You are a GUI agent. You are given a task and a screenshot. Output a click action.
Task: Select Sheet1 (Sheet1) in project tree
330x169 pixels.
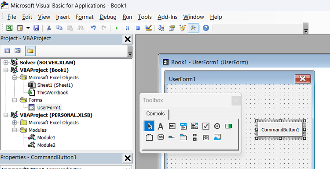click(x=55, y=85)
